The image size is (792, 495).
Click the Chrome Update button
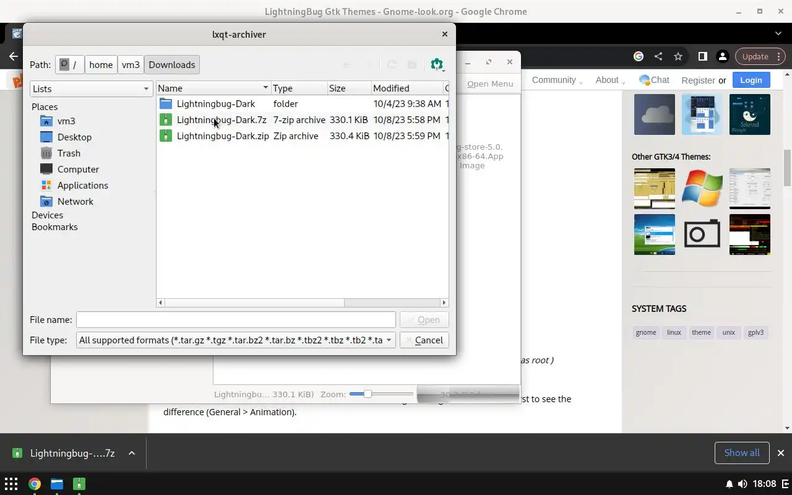755,56
